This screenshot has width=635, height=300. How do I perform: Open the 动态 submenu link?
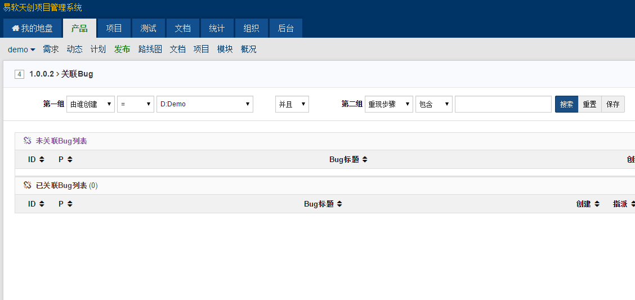[74, 50]
